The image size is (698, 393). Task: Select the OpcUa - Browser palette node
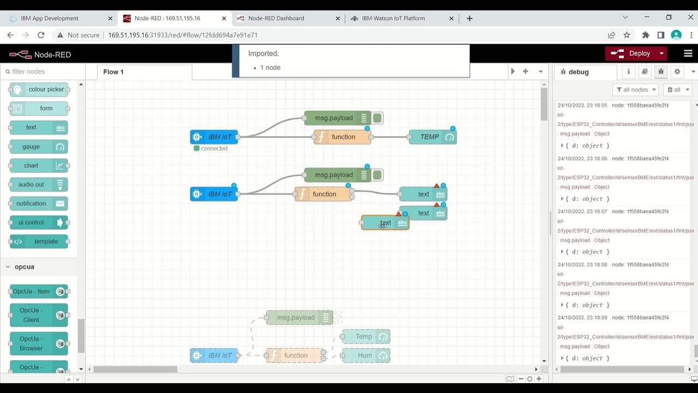[39, 343]
